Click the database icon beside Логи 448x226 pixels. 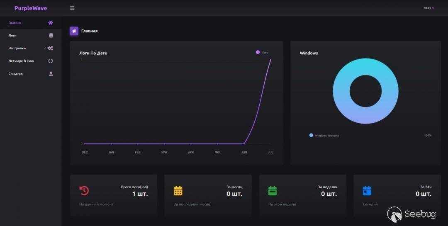tap(51, 36)
